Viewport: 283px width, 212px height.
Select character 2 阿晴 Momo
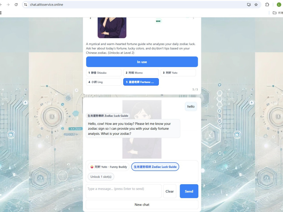pos(141,73)
